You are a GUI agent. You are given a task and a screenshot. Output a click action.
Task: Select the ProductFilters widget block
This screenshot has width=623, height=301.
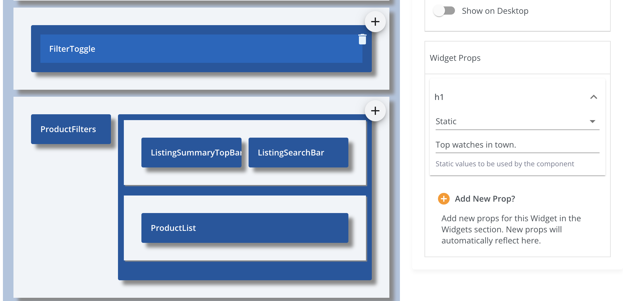(x=71, y=129)
